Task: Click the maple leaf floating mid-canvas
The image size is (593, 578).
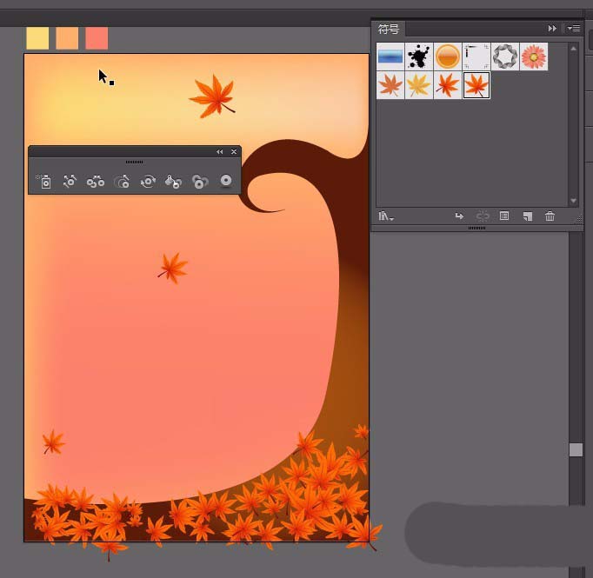Action: click(173, 268)
